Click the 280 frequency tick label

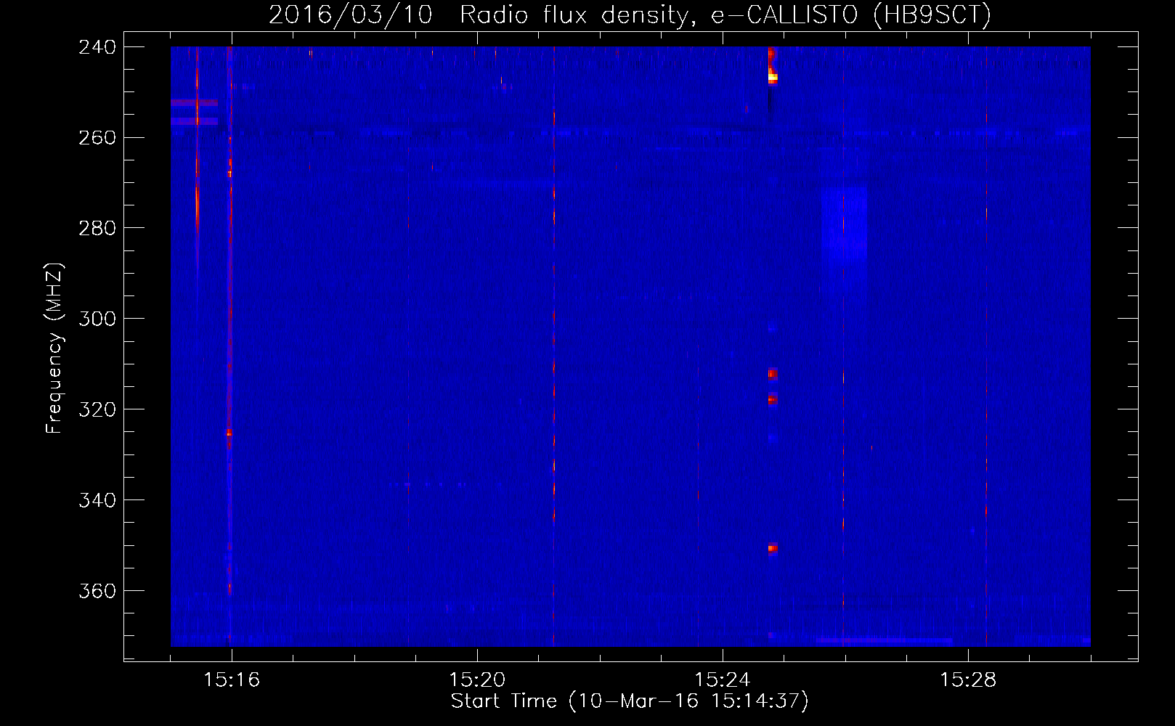pyautogui.click(x=97, y=229)
